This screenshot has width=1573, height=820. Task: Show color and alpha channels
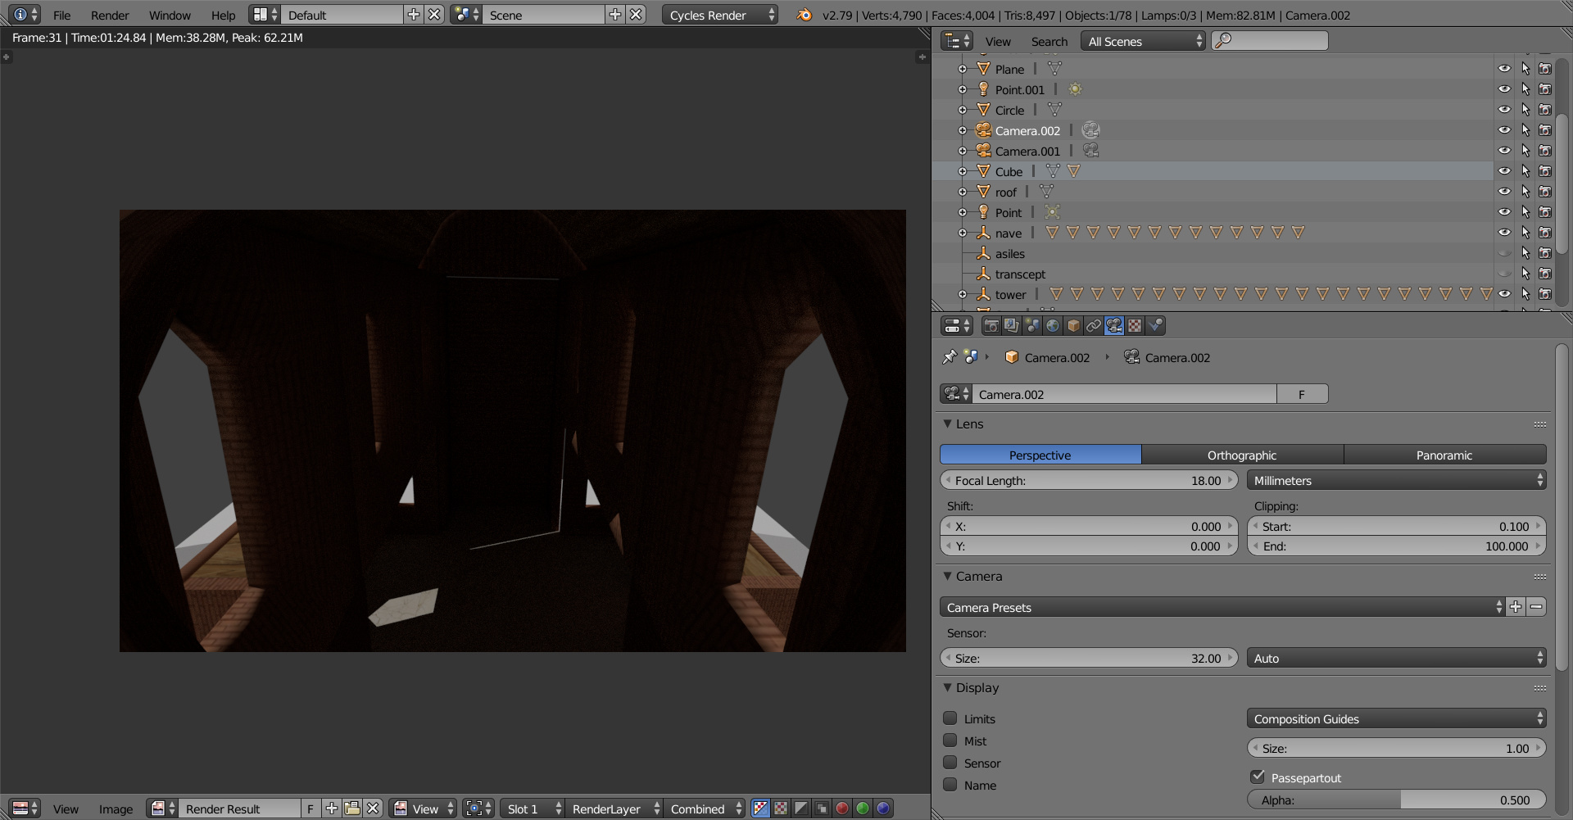point(761,809)
